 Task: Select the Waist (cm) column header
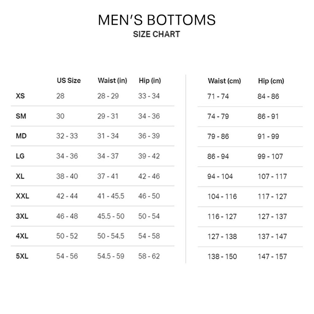[x=224, y=81]
